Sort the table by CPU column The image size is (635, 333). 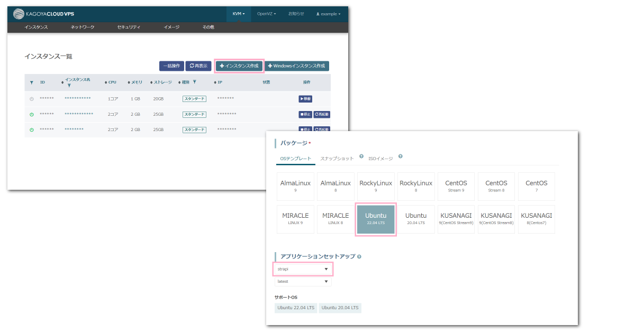click(111, 82)
